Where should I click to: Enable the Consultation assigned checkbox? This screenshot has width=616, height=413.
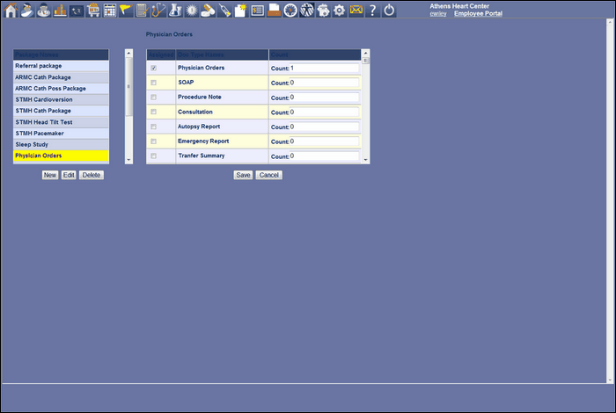click(154, 112)
